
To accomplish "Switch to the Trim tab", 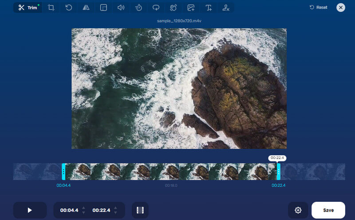I will pyautogui.click(x=27, y=8).
